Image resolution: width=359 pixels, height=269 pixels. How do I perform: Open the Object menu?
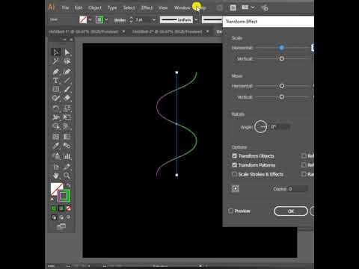(95, 7)
